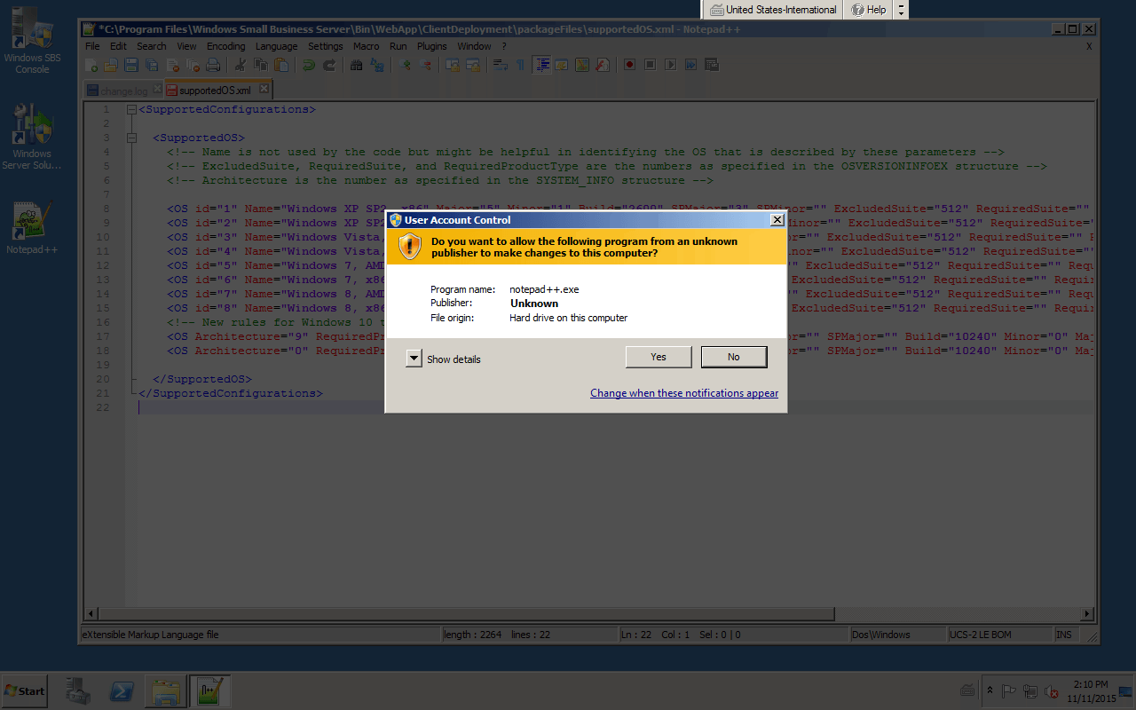The image size is (1136, 710).
Task: Toggle synchronized vertical scrolling icon
Action: 452,65
